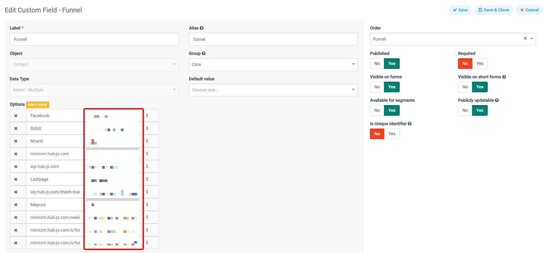Click the Save button
545x253 pixels.
click(x=460, y=10)
